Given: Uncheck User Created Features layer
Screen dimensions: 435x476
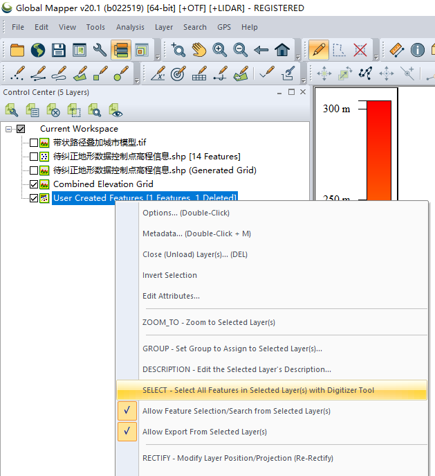Looking at the screenshot, I should tap(34, 198).
